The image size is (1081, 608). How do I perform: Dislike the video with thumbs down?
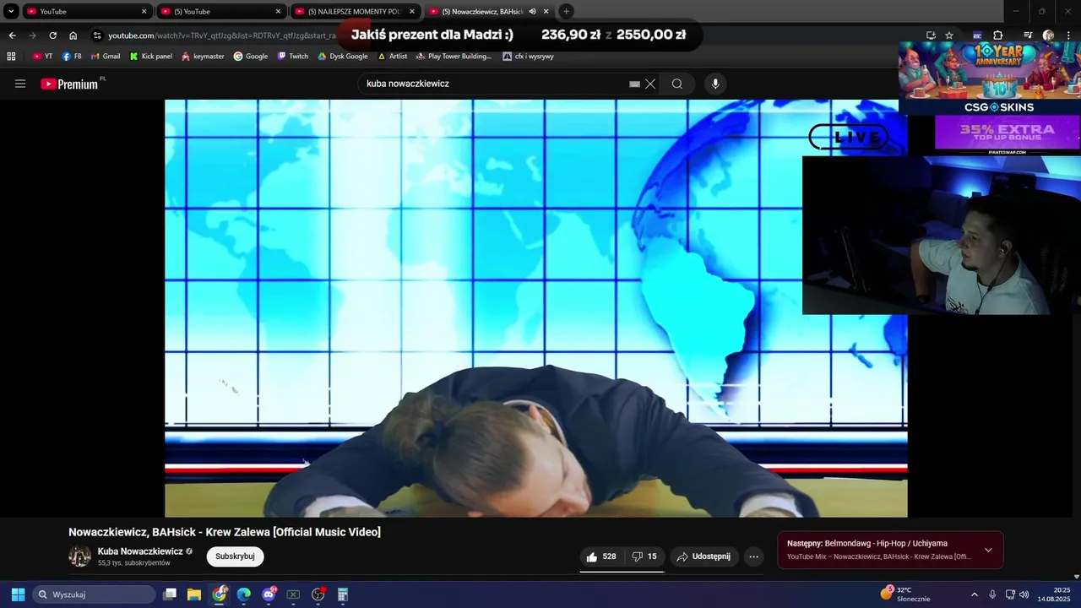pos(644,556)
